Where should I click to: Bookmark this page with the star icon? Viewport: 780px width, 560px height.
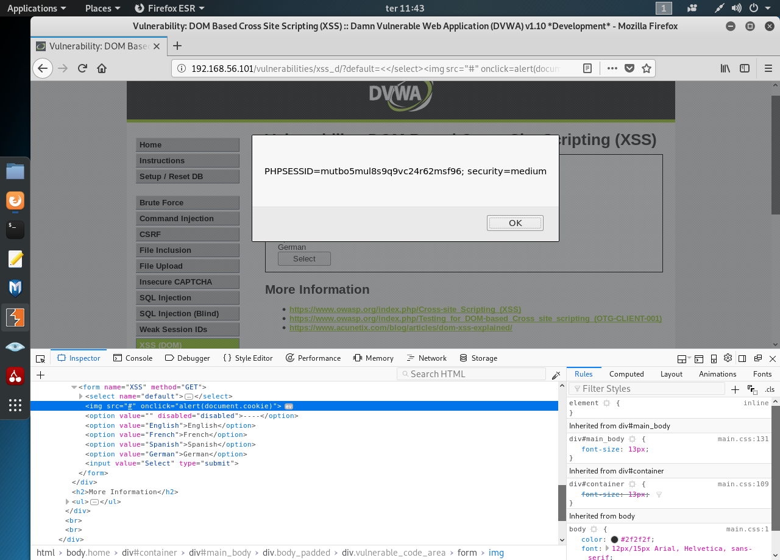[647, 68]
